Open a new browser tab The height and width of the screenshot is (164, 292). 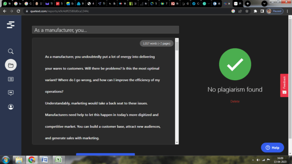[248, 3]
